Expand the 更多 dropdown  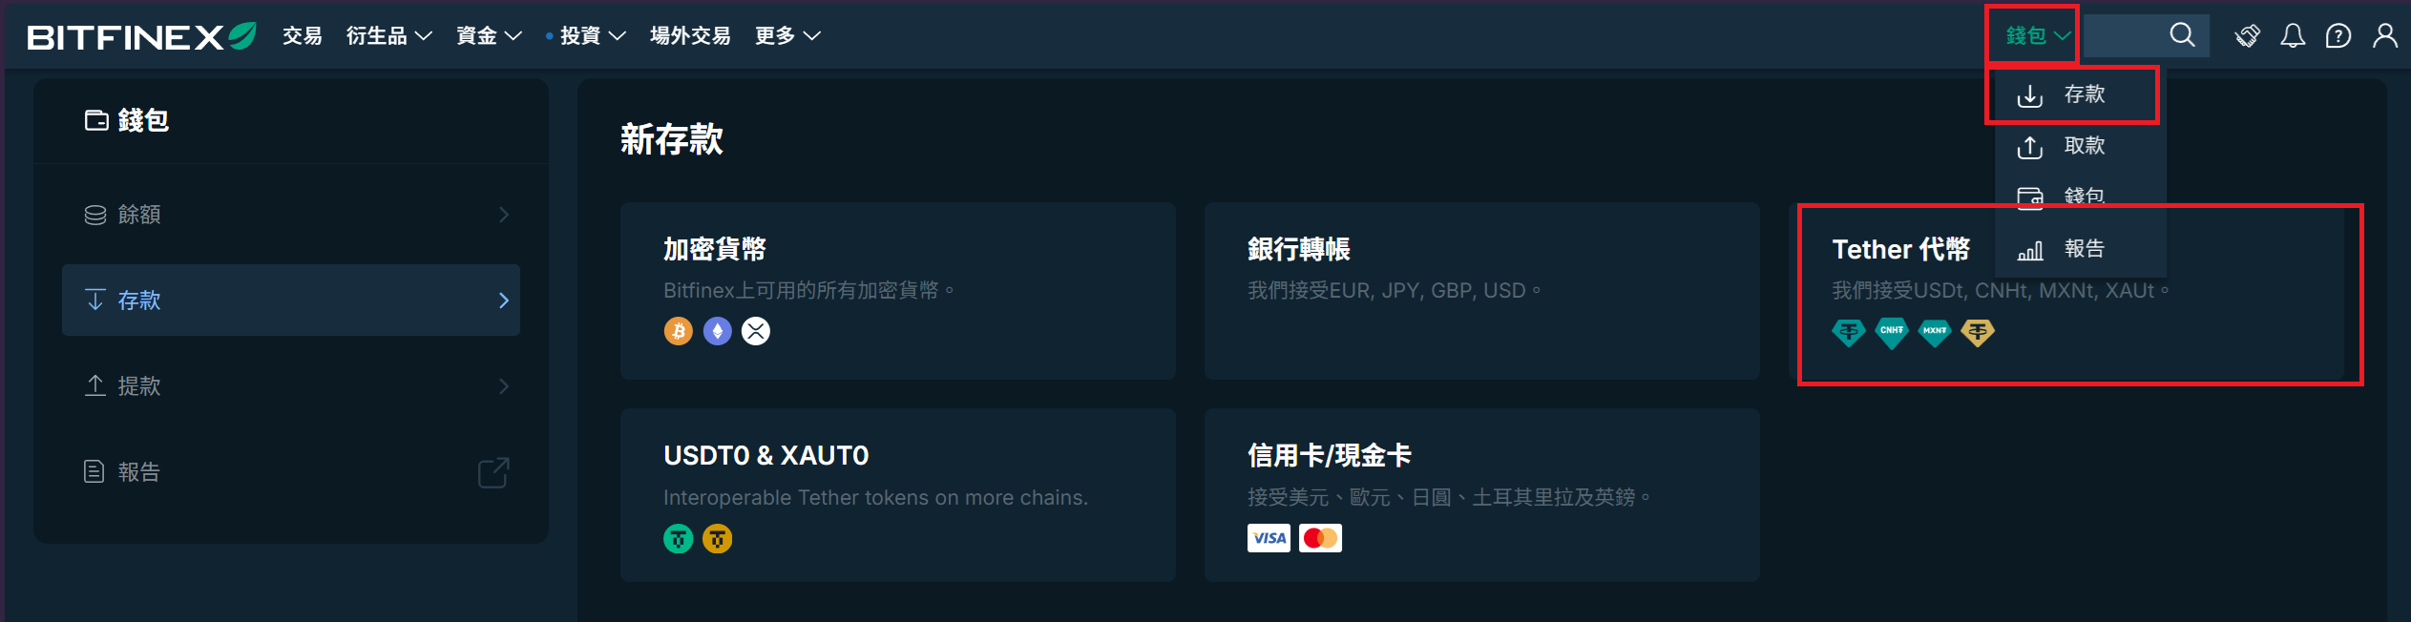pyautogui.click(x=787, y=36)
